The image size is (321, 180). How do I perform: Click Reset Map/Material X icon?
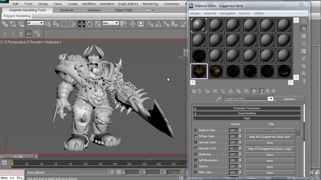pyautogui.click(x=215, y=91)
